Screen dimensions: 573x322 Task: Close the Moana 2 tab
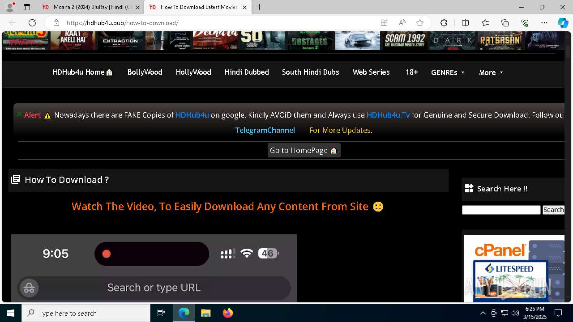click(x=137, y=7)
